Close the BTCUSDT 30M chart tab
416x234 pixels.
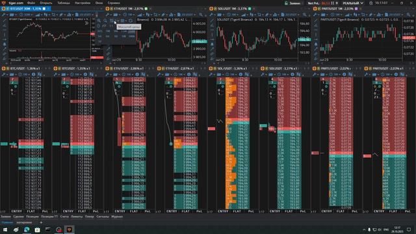tap(48, 8)
